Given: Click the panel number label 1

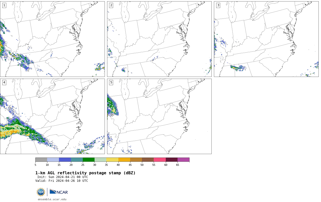Looking at the screenshot, I should [x=4, y=5].
